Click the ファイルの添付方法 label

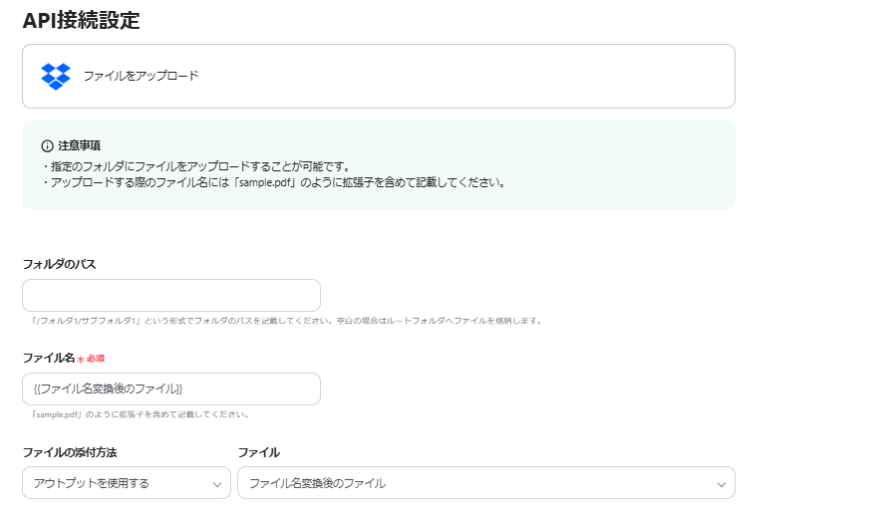pyautogui.click(x=70, y=452)
